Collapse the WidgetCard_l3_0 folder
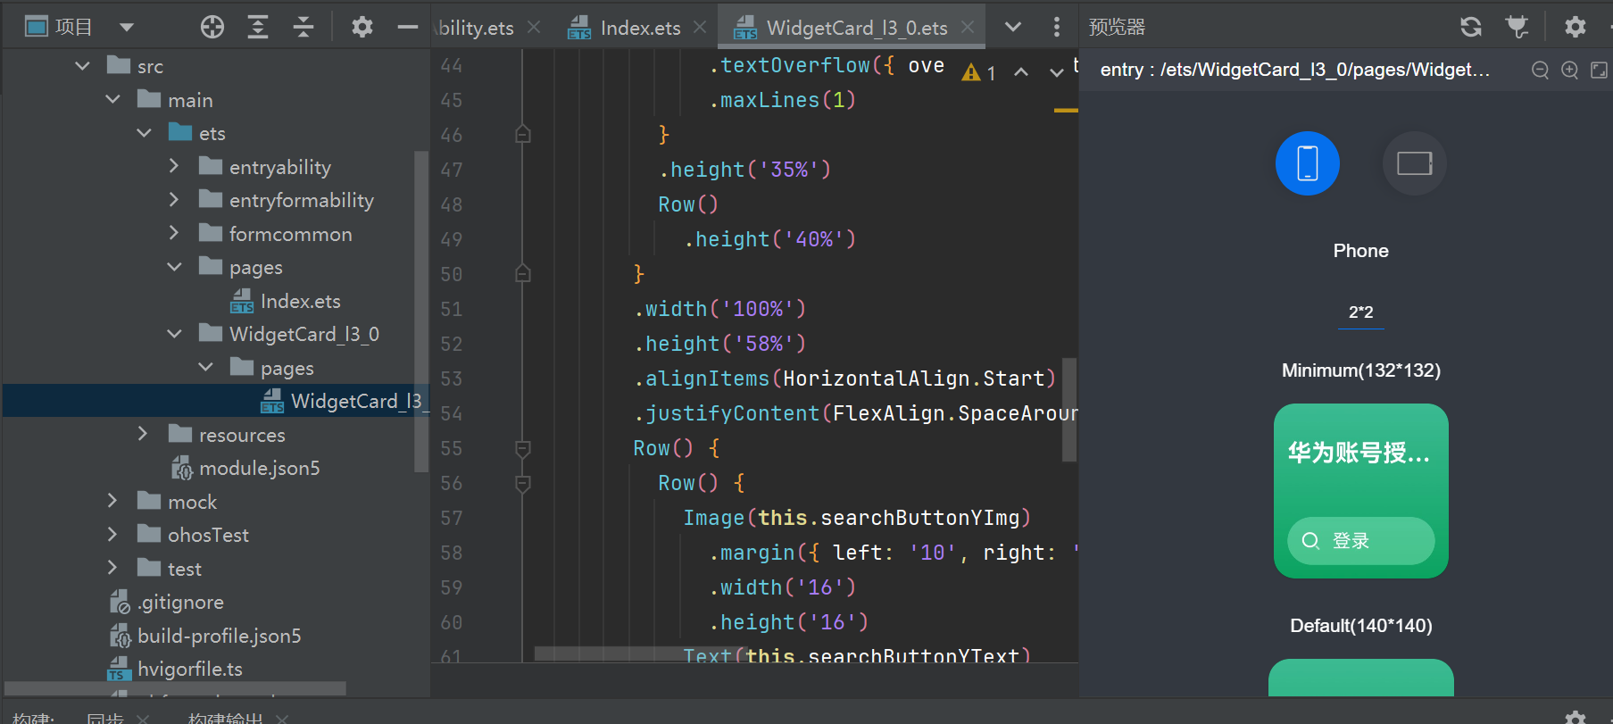The height and width of the screenshot is (724, 1613). tap(174, 334)
